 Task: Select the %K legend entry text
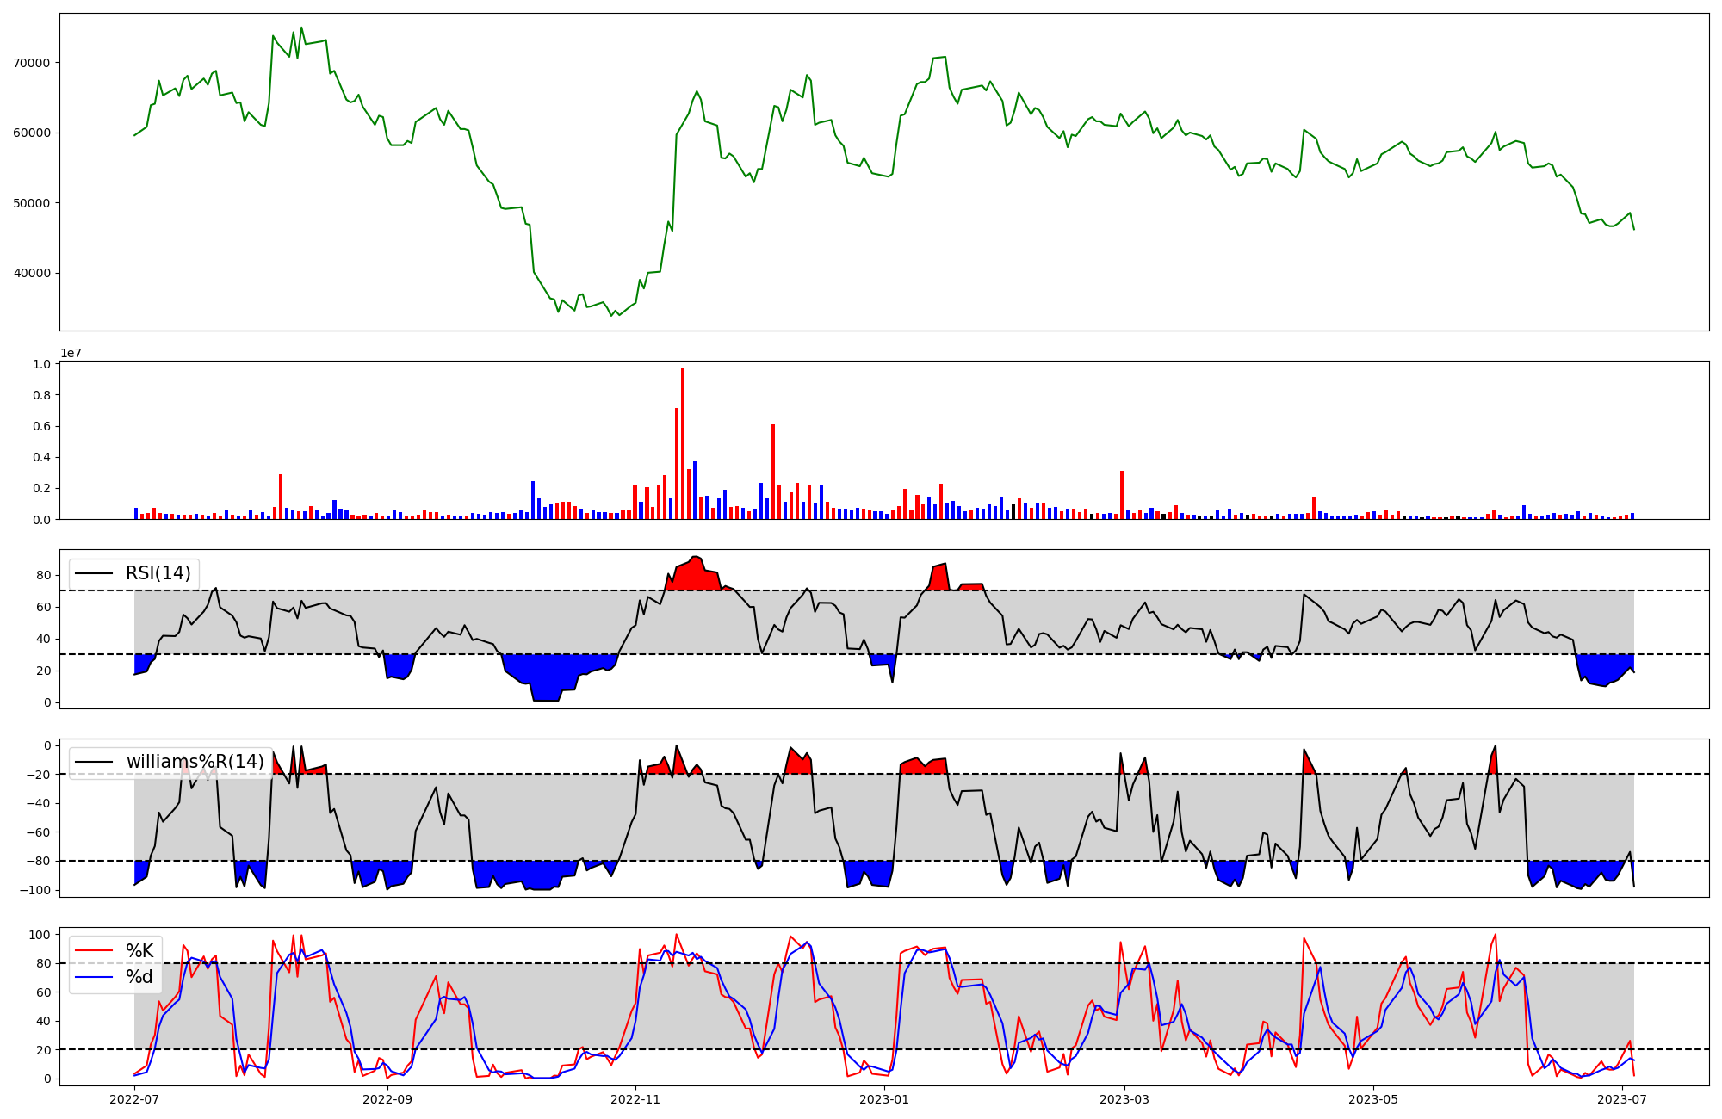[139, 951]
